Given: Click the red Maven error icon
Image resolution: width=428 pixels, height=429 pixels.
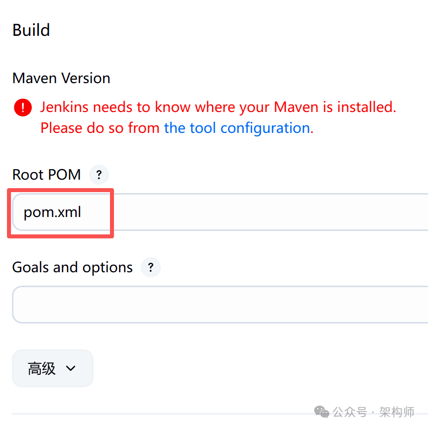Looking at the screenshot, I should click(x=23, y=107).
